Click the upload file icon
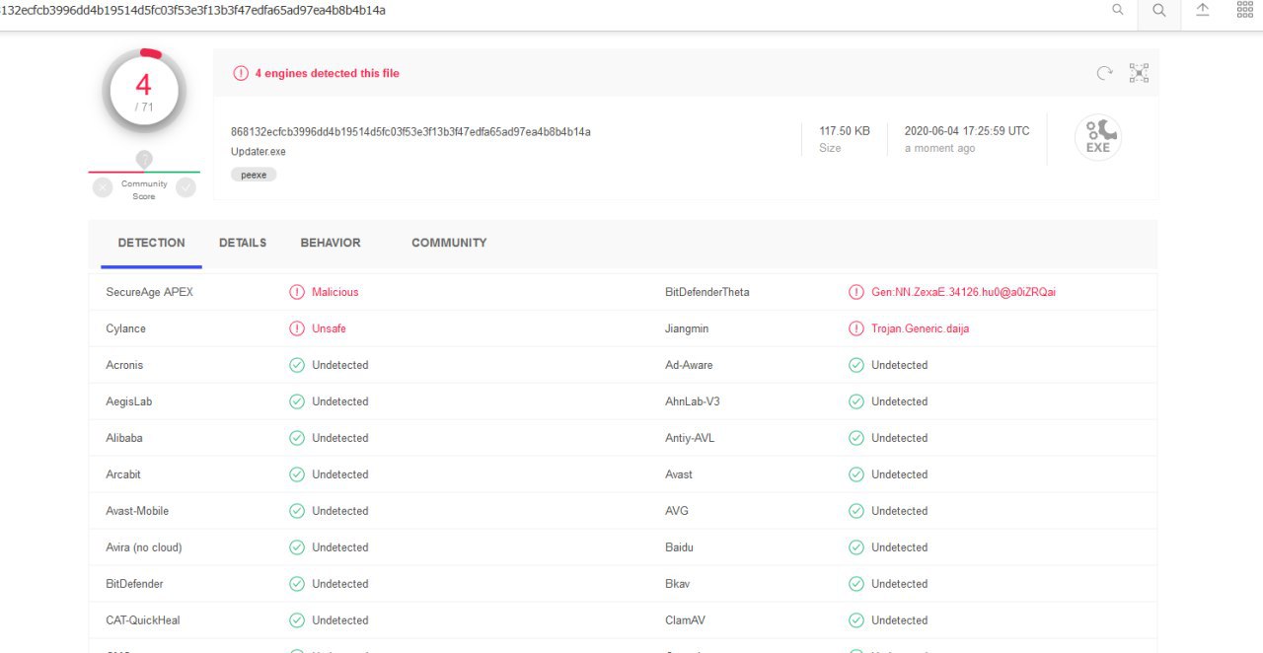 [x=1203, y=10]
